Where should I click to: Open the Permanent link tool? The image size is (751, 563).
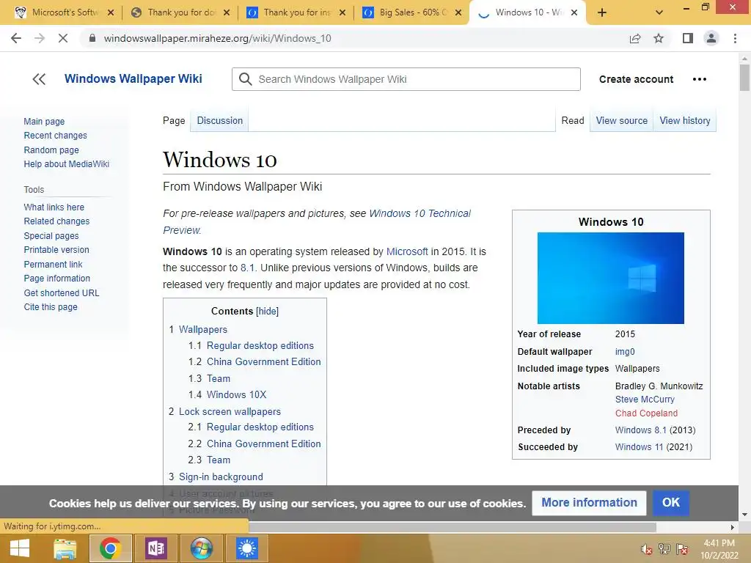[53, 264]
